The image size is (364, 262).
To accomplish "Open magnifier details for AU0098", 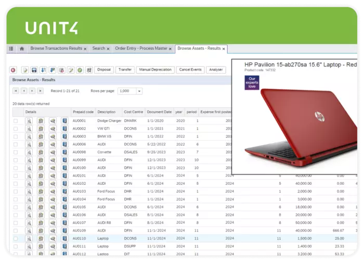I will pos(29,153).
